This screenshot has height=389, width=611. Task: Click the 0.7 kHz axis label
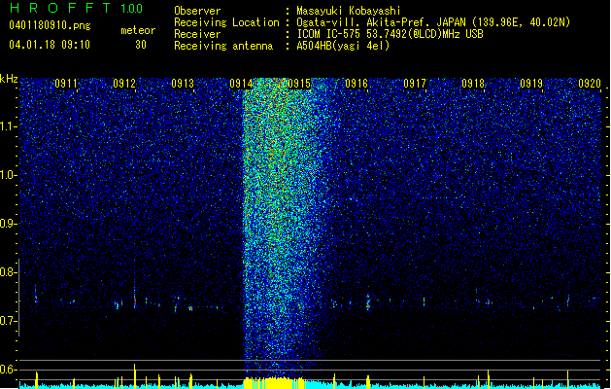tap(9, 321)
